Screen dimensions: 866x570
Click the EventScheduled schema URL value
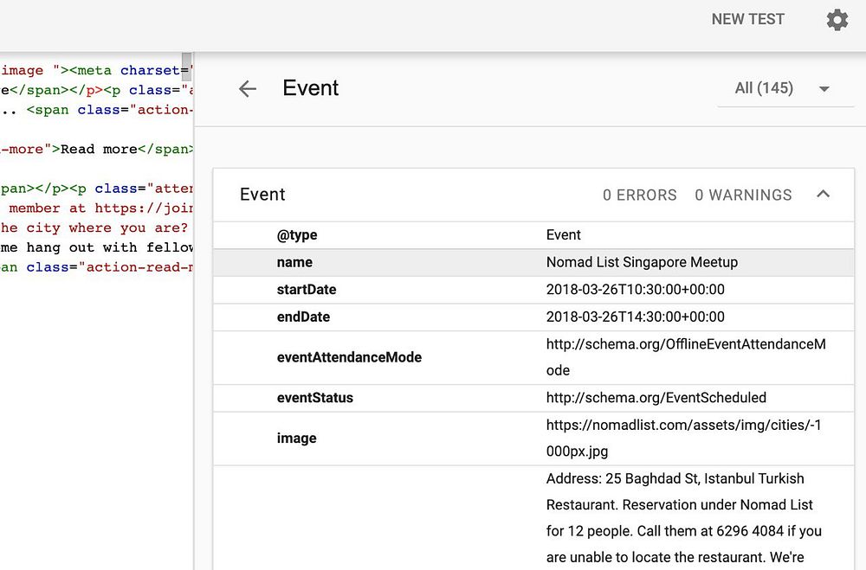tap(656, 398)
